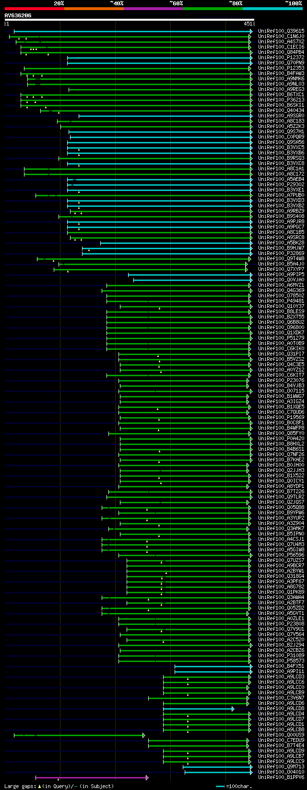This screenshot has height=790, width=307.
Task: Click the cyan alignment bar for Q39615
Action: [x=133, y=31]
